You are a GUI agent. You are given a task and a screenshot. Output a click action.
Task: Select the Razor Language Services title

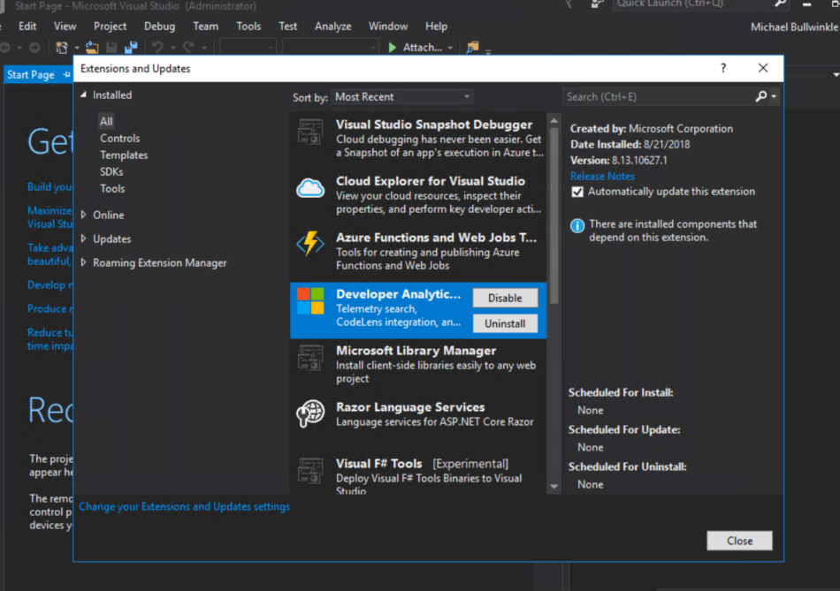pyautogui.click(x=410, y=407)
